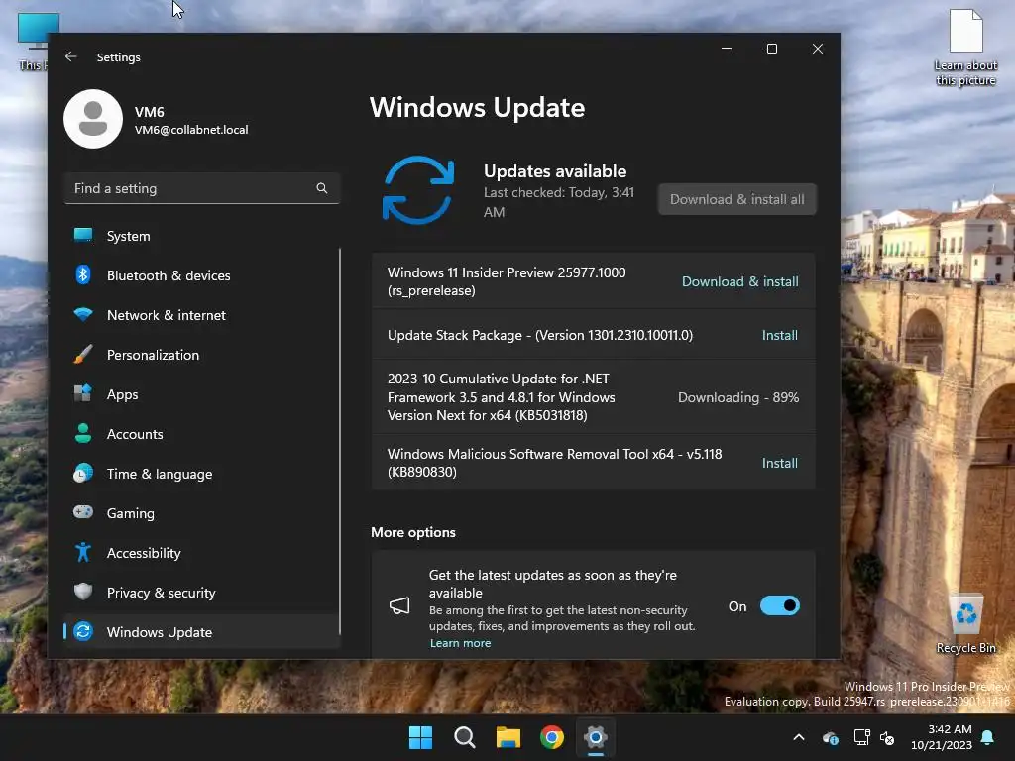Launch Chrome from the taskbar

click(552, 737)
